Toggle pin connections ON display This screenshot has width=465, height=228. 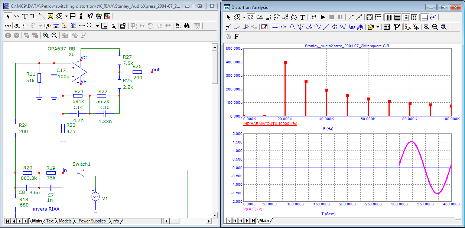pyautogui.click(x=73, y=26)
